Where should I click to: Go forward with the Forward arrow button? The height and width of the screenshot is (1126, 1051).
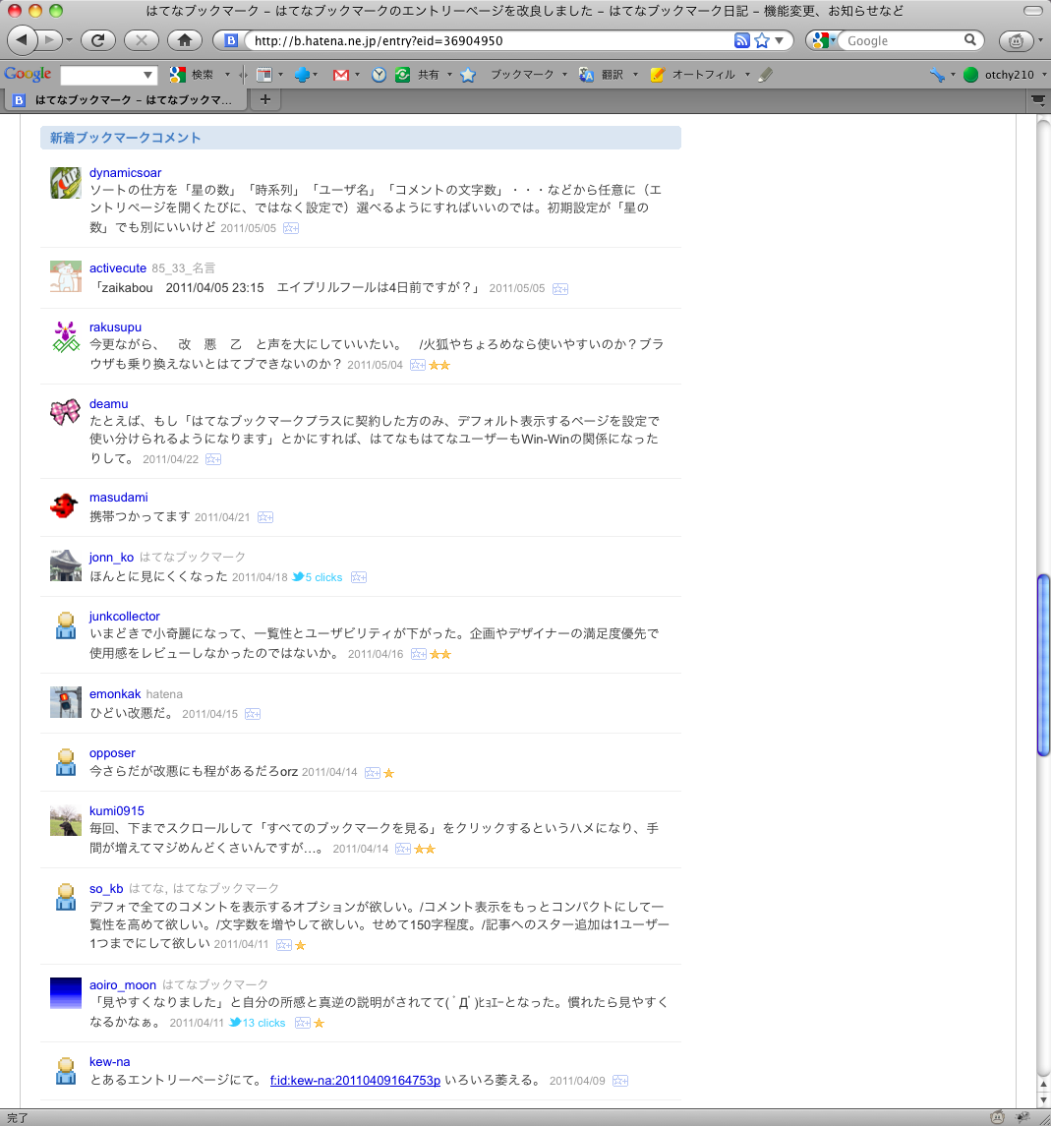[48, 40]
